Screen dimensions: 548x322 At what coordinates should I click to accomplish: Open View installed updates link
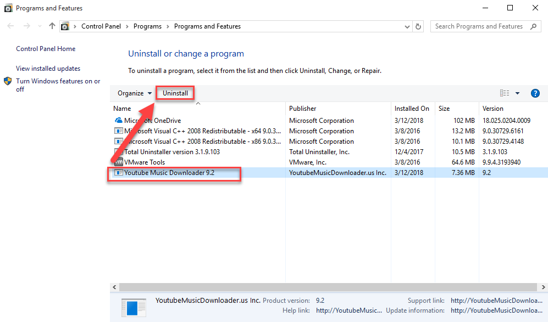(x=48, y=69)
